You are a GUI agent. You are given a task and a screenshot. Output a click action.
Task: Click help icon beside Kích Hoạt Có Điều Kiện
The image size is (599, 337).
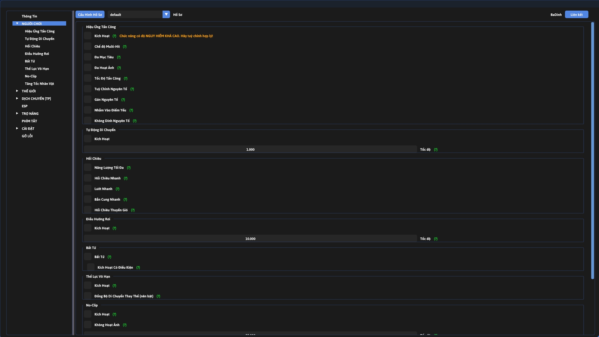click(x=138, y=268)
